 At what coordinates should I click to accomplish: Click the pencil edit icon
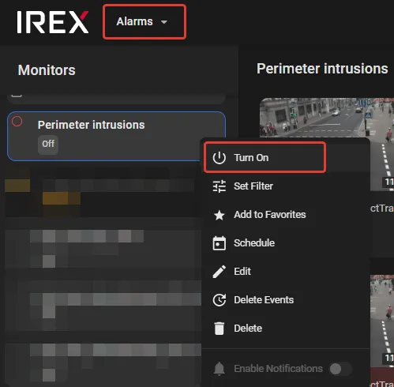219,272
